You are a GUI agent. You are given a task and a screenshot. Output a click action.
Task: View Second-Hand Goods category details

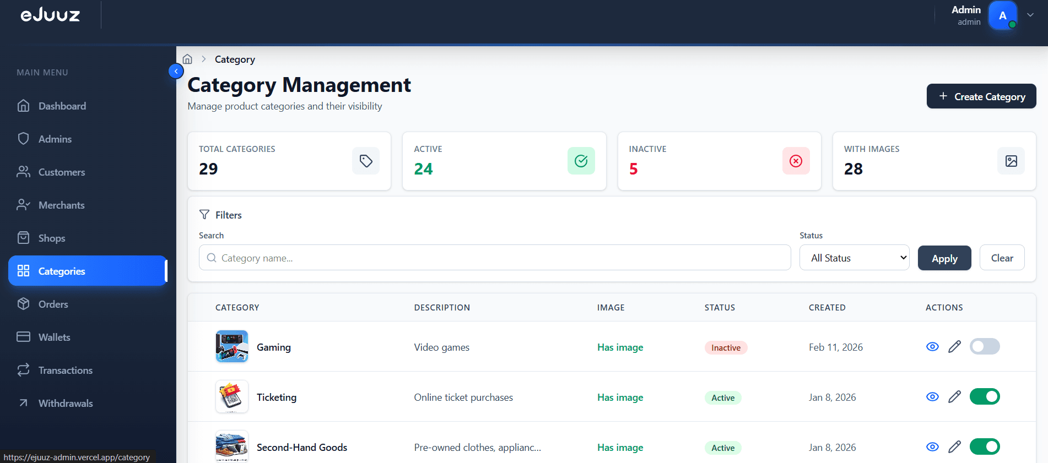tap(932, 446)
